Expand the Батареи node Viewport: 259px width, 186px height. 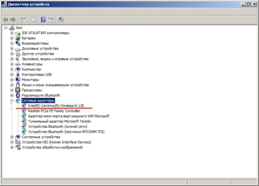click(x=12, y=38)
